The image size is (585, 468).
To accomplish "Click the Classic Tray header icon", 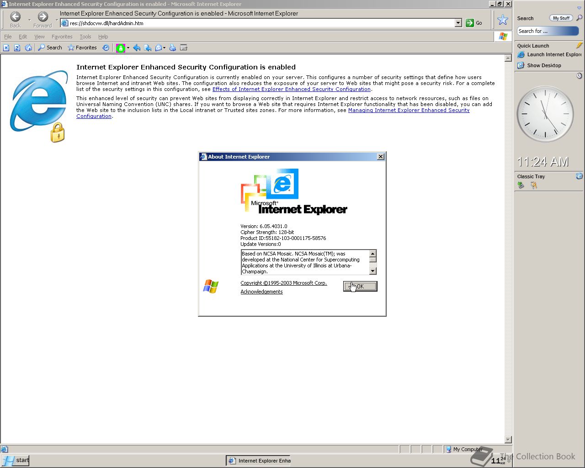I will coord(580,176).
